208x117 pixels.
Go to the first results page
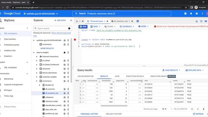point(192,109)
